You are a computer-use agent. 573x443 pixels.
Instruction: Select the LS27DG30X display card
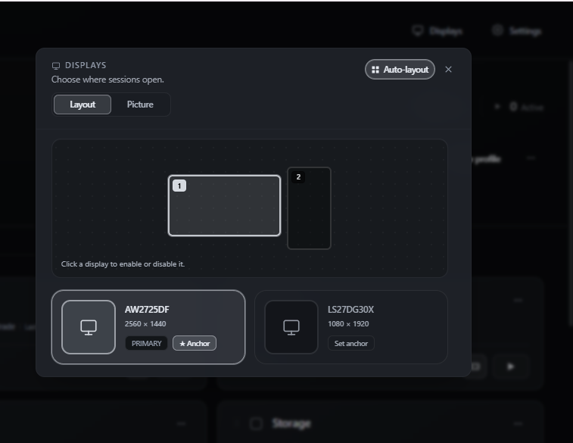351,327
